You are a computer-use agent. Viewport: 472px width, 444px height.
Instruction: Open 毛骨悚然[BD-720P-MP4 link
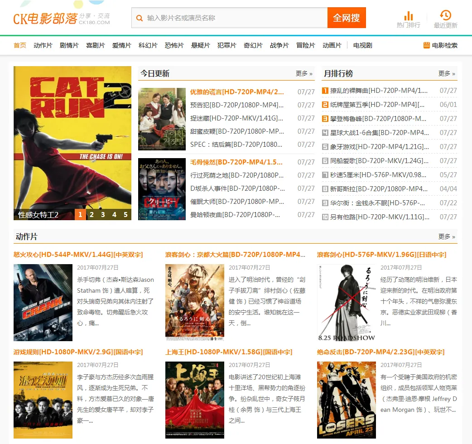(236, 162)
